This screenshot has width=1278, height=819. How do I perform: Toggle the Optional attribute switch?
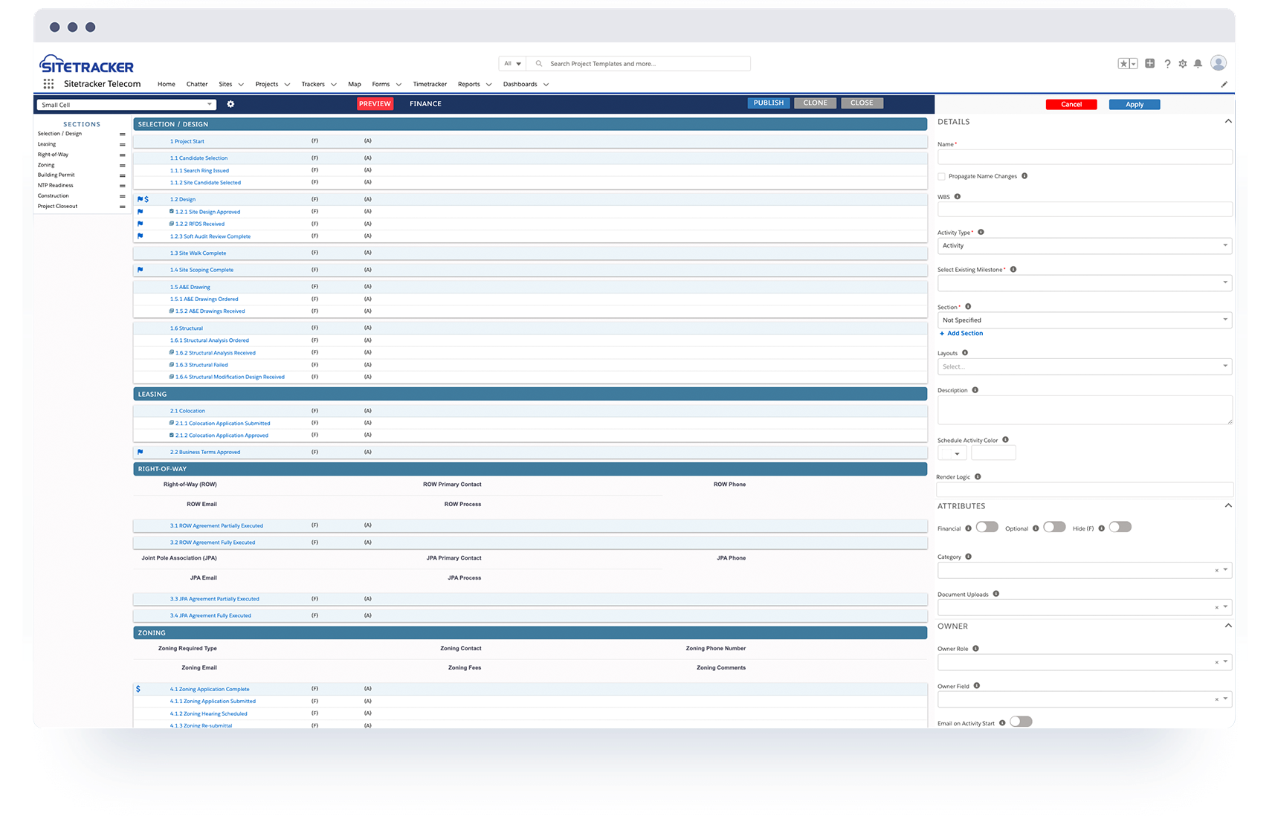(x=1053, y=528)
